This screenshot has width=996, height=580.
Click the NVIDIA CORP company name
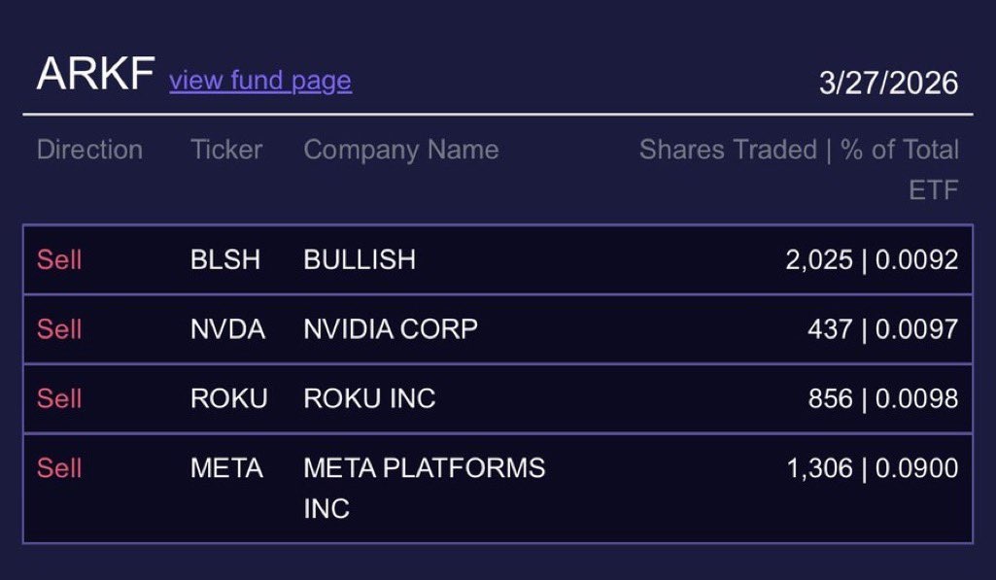click(x=391, y=329)
